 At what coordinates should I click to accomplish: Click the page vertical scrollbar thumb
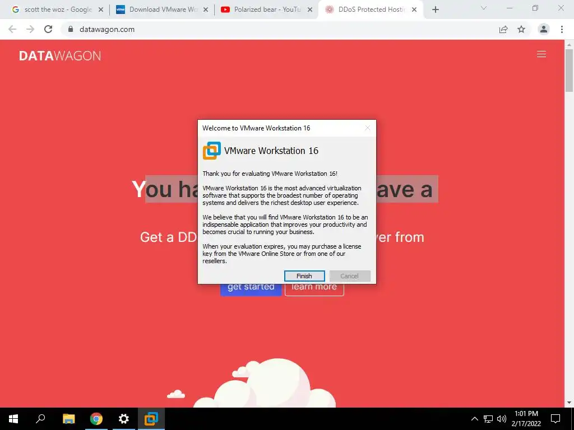[x=570, y=70]
